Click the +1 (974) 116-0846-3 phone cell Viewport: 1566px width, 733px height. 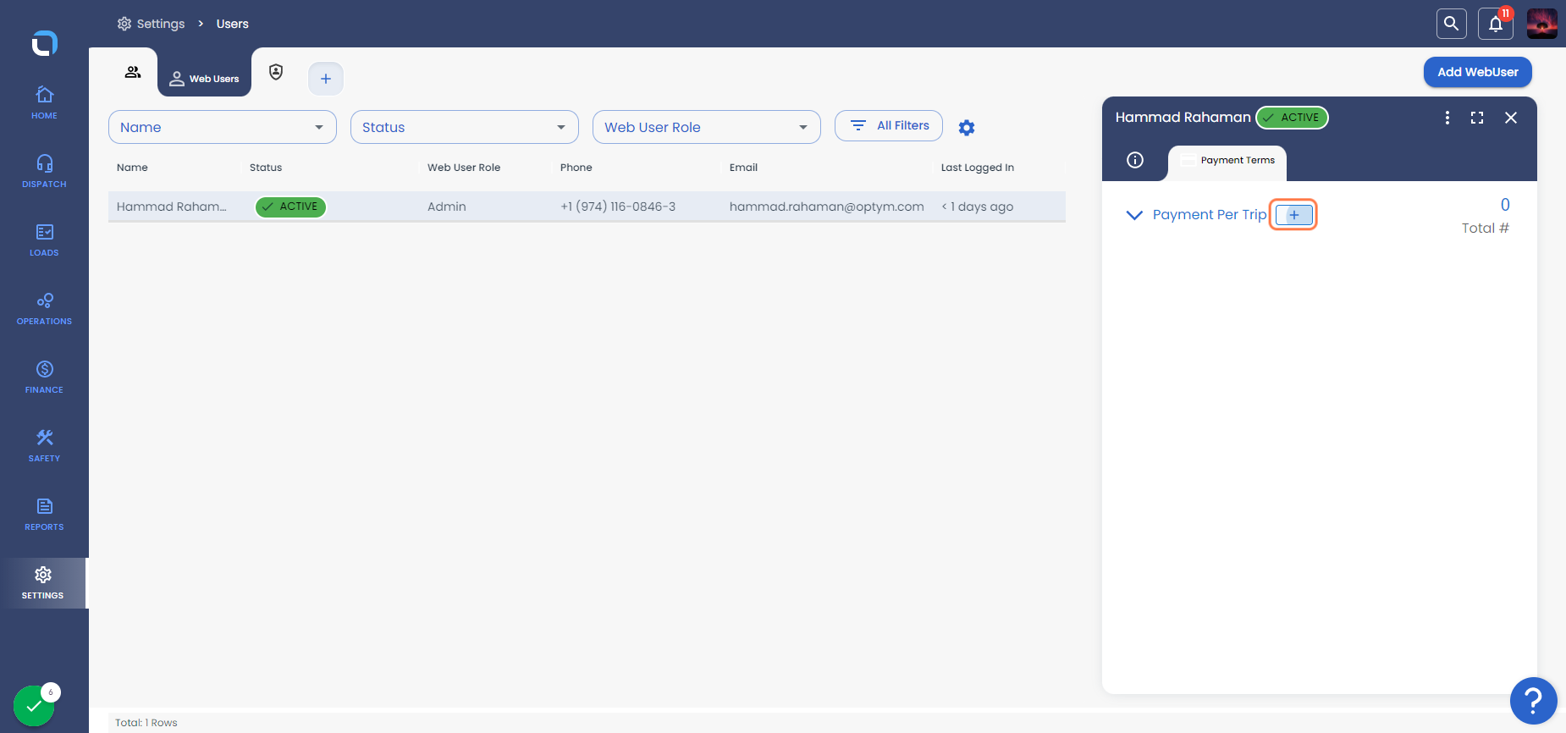point(618,207)
